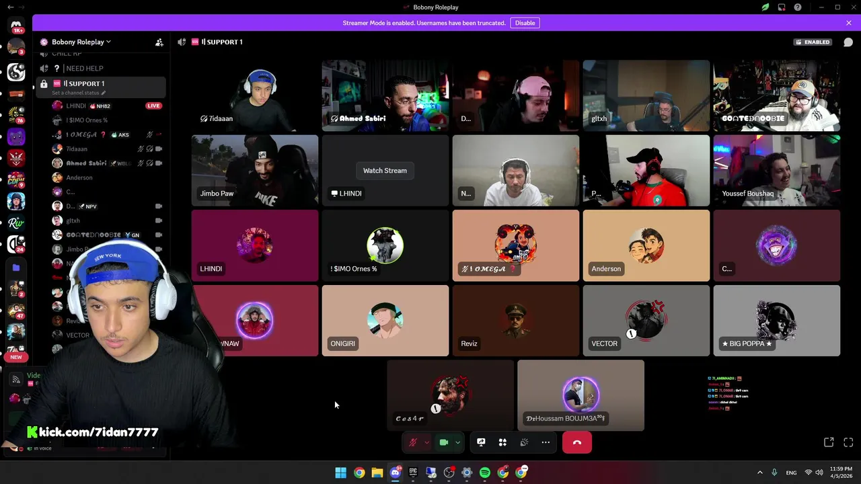Open more call options ellipsis
Image resolution: width=861 pixels, height=484 pixels.
(x=546, y=442)
